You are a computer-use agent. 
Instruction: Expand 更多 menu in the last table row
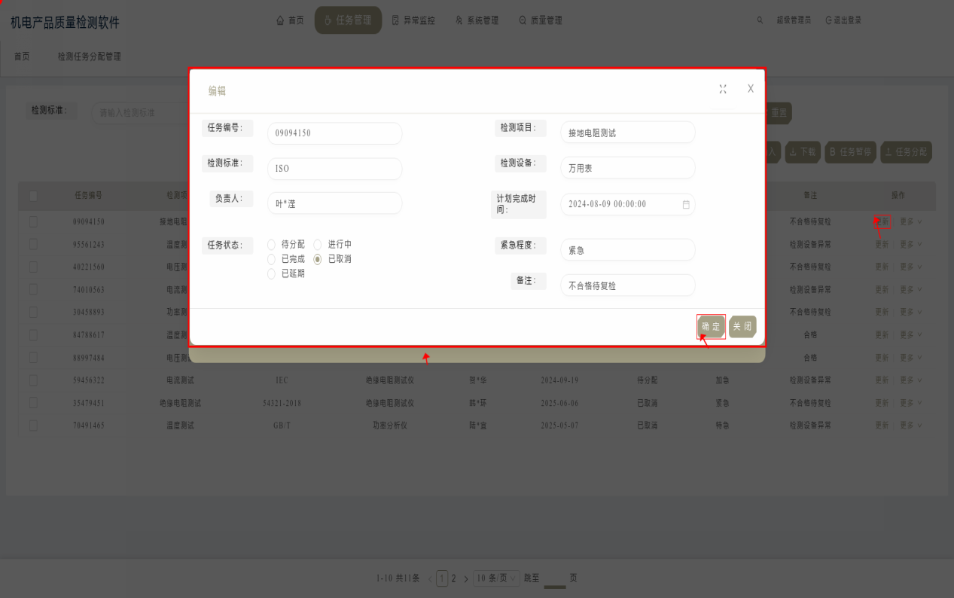point(910,426)
